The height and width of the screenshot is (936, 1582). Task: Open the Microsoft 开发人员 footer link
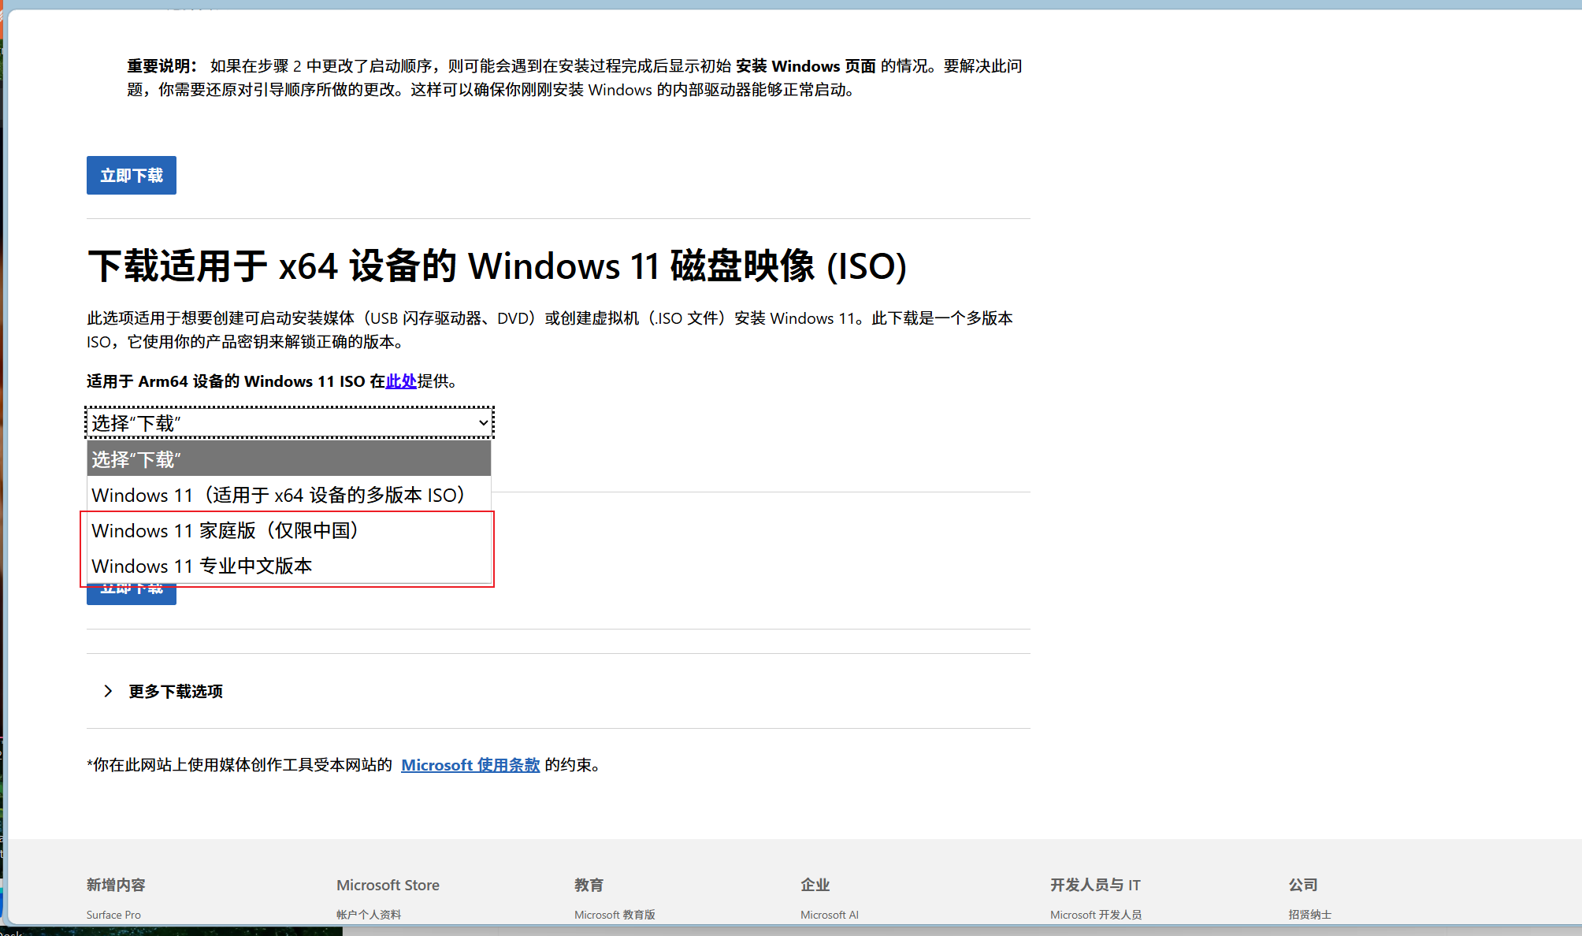point(1096,915)
